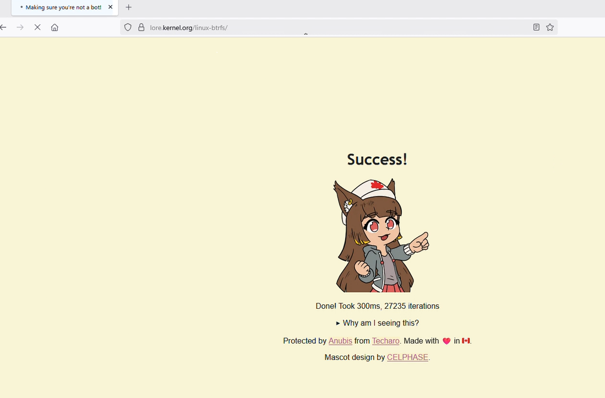Image resolution: width=605 pixels, height=398 pixels.
Task: Open the Anubis link
Action: click(x=340, y=341)
